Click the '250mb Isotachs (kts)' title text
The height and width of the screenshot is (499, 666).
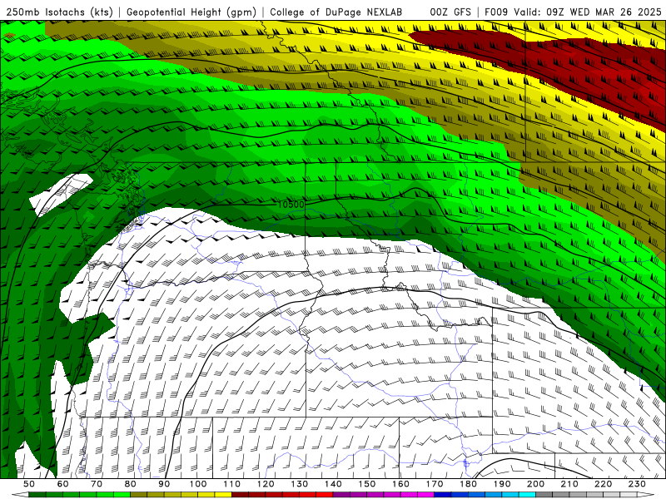tap(59, 12)
